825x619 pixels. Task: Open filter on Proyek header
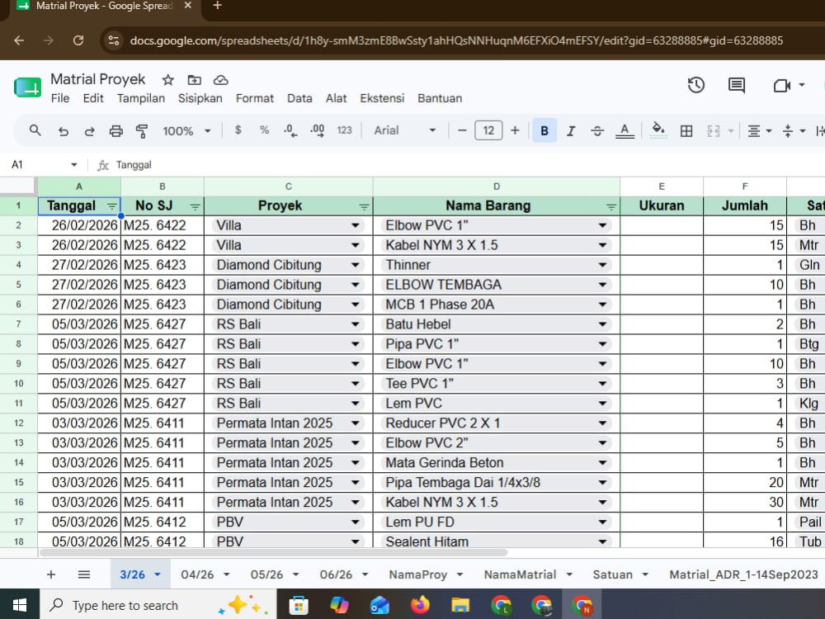tap(364, 207)
